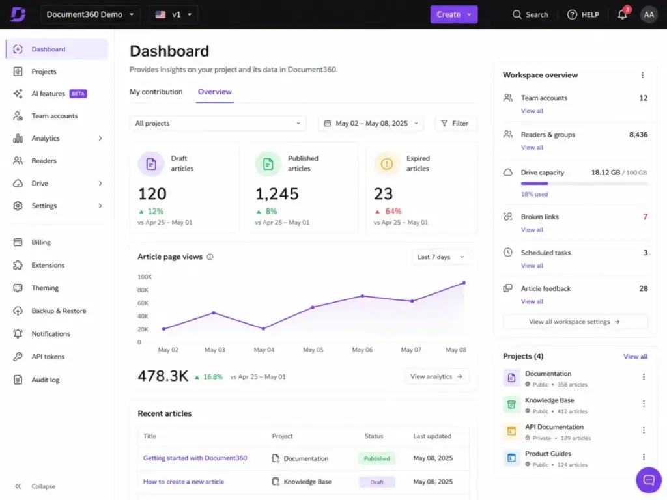Screen dimensions: 667x500
Task: Switch to the My contribution tab
Action: 156,92
